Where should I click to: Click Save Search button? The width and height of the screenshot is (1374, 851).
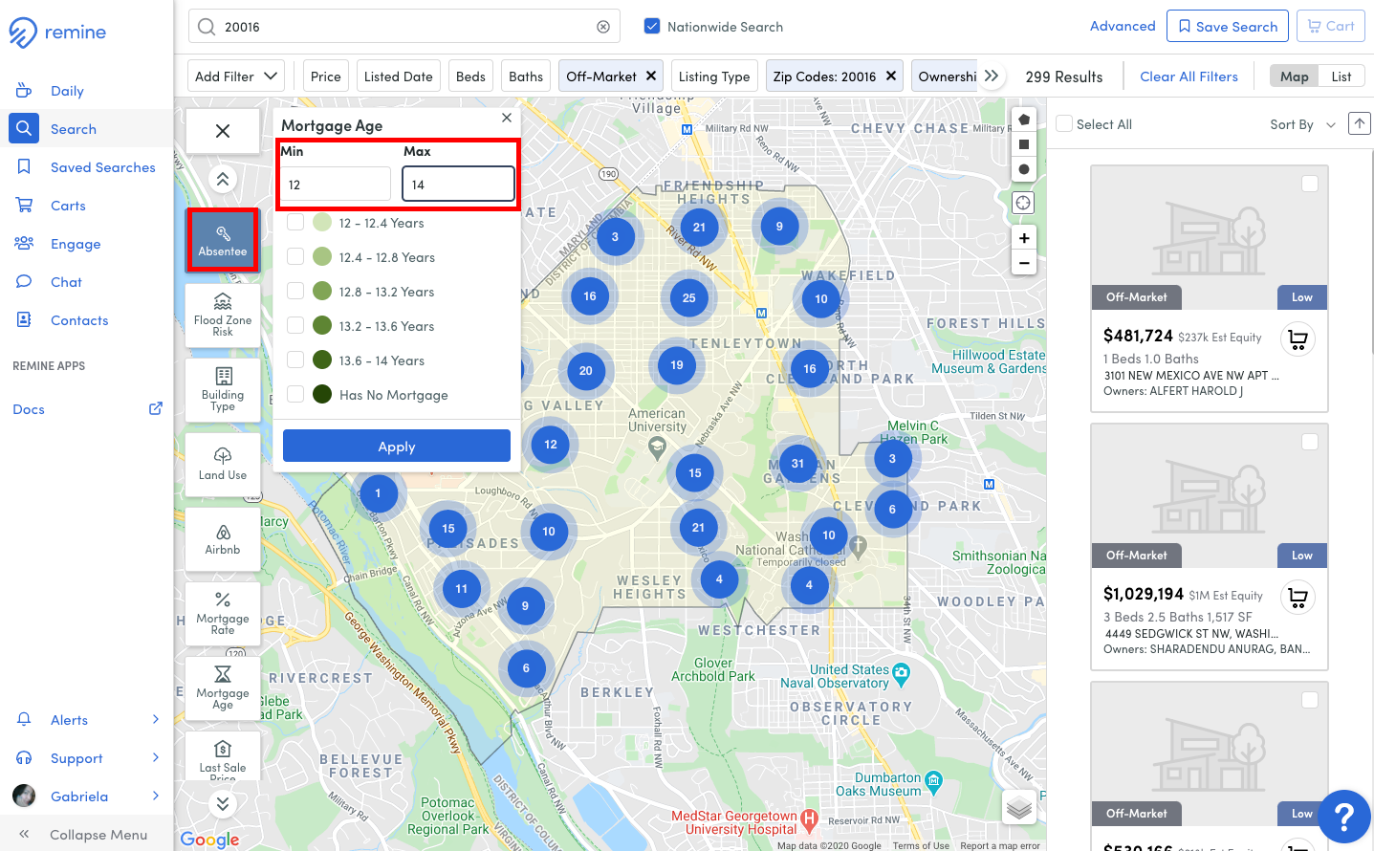click(x=1228, y=26)
